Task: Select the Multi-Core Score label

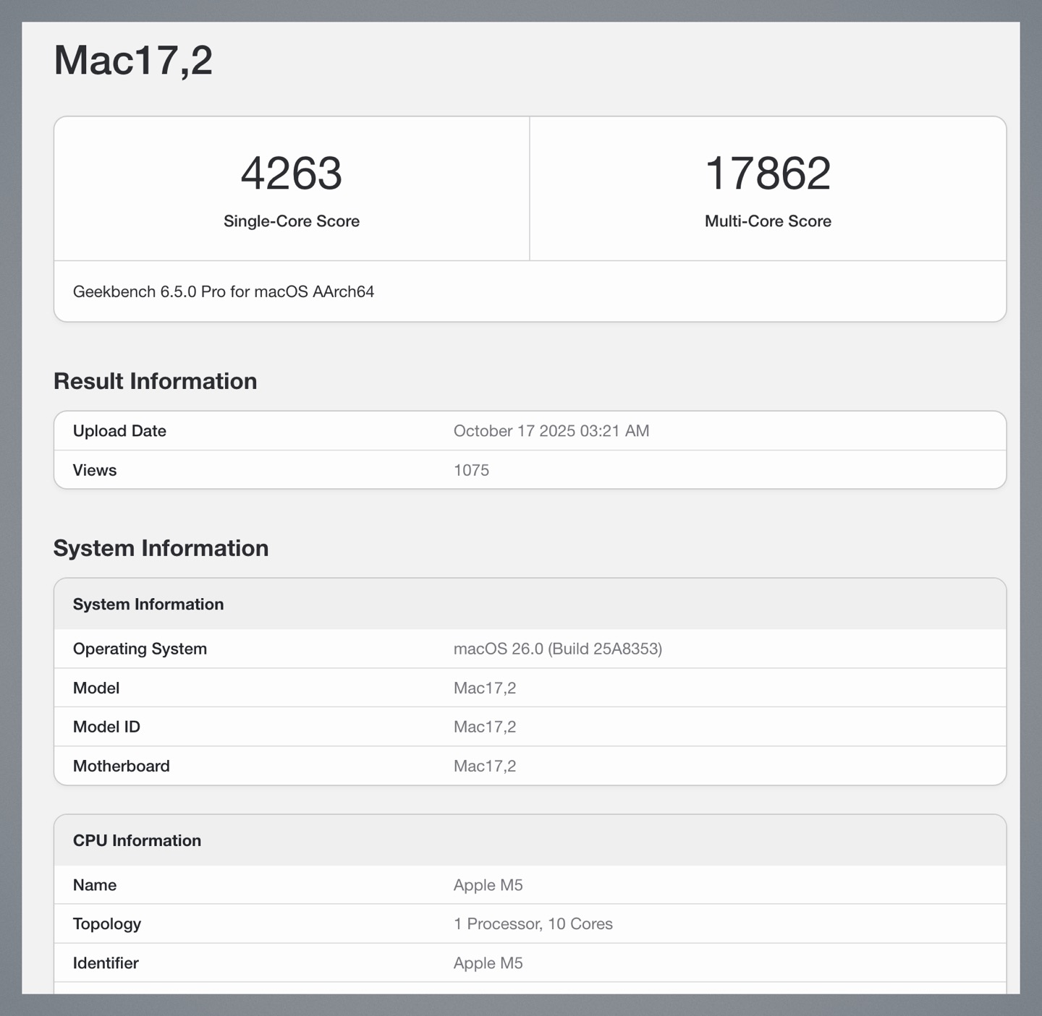Action: click(x=768, y=221)
